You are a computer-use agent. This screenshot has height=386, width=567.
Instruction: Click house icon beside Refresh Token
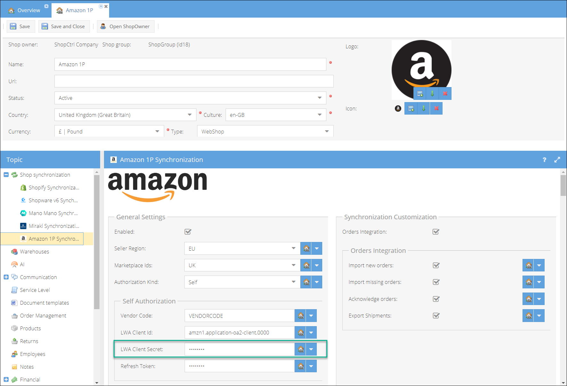click(300, 366)
